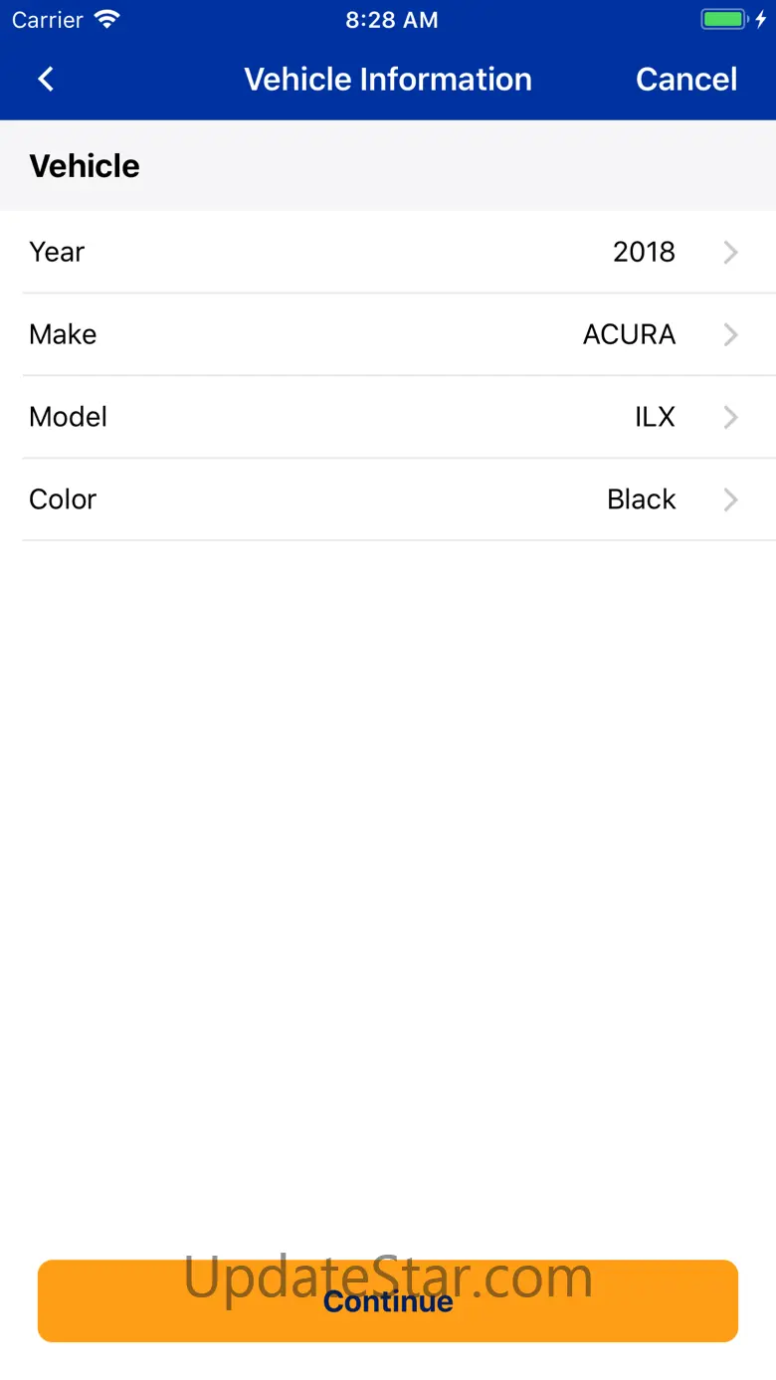Cancel the vehicle information entry
The height and width of the screenshot is (1380, 776).
pyautogui.click(x=686, y=80)
